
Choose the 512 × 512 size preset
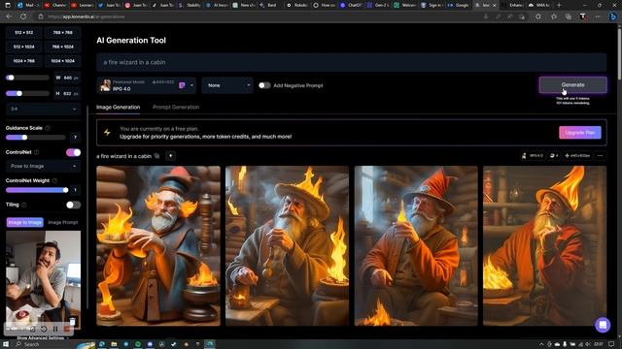tap(23, 32)
